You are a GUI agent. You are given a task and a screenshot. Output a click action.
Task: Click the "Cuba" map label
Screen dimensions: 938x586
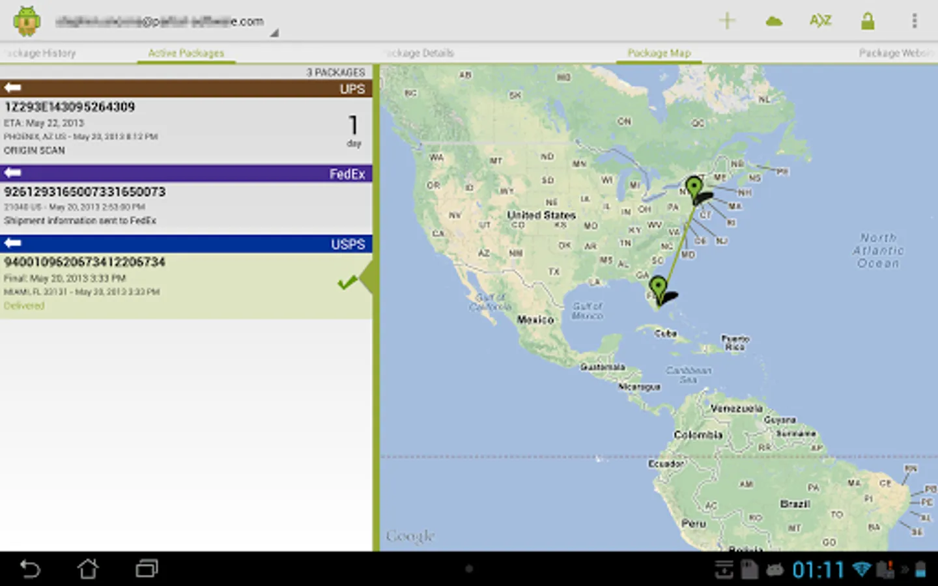point(666,333)
